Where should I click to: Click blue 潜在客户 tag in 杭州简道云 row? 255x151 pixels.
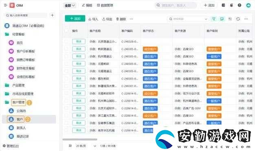pyautogui.click(x=150, y=57)
